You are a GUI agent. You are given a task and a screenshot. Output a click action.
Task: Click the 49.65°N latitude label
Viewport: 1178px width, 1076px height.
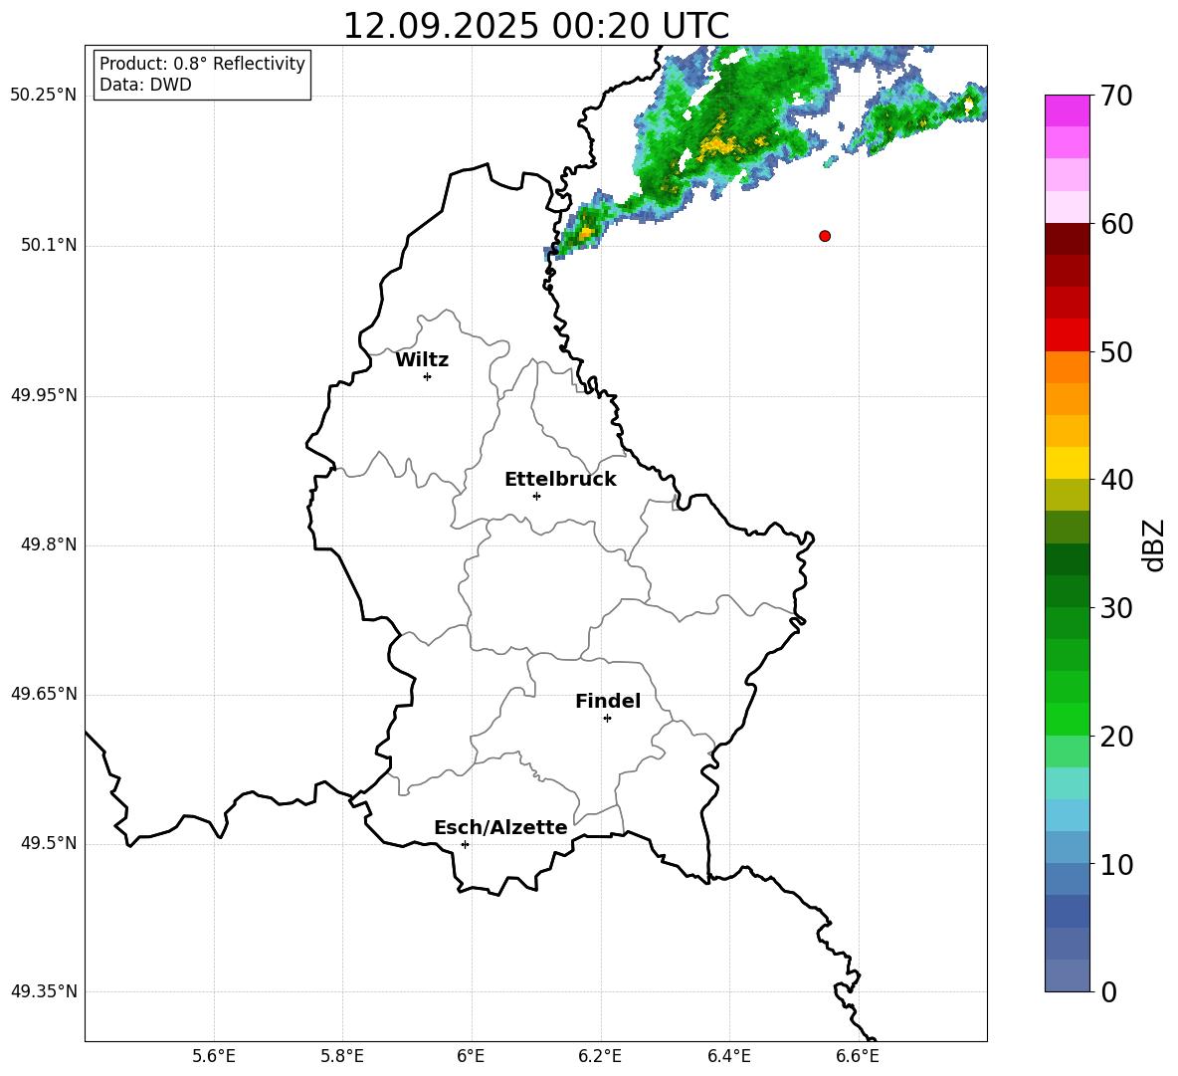click(x=44, y=694)
